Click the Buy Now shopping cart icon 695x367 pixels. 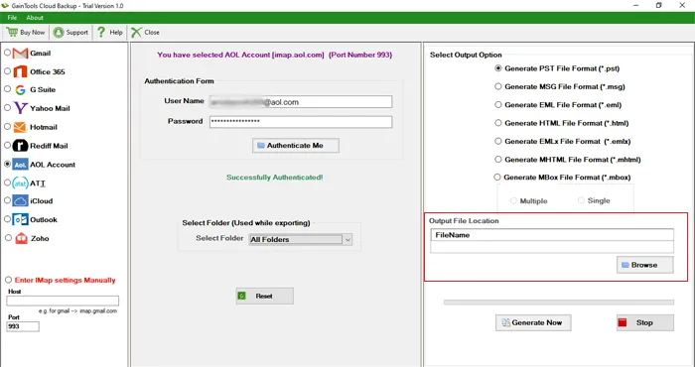click(12, 32)
